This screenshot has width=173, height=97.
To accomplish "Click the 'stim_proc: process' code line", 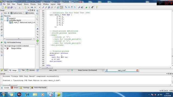I will point(59,53).
